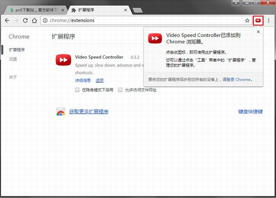
Task: Click the chrome://extensions address bar
Action: [146, 21]
